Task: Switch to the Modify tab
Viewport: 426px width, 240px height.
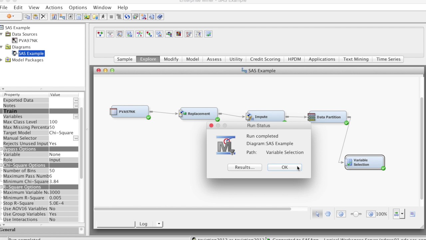Action: click(171, 59)
